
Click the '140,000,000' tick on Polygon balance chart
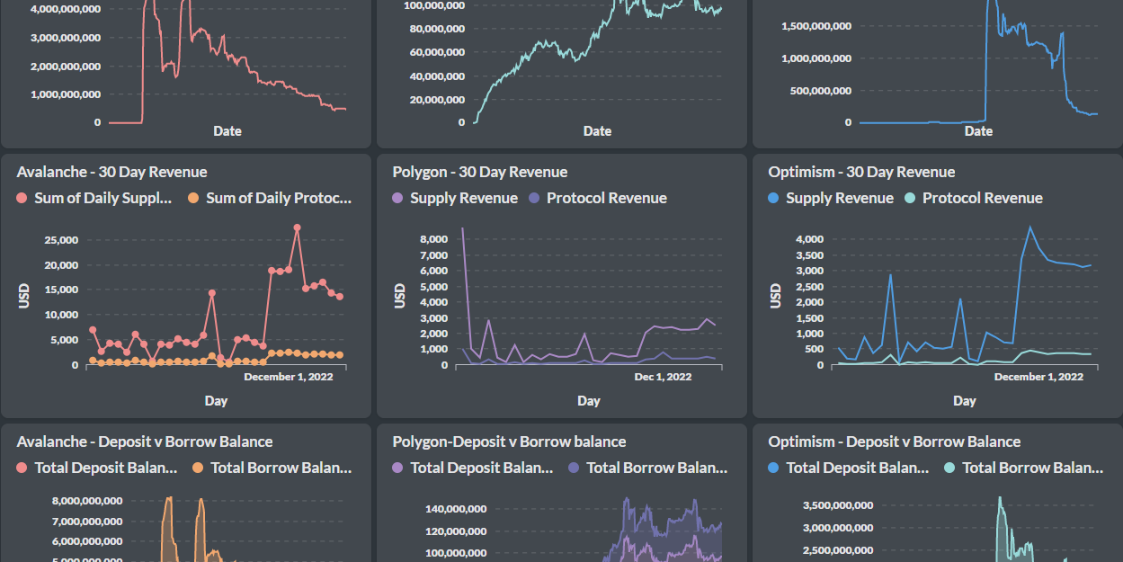point(457,509)
